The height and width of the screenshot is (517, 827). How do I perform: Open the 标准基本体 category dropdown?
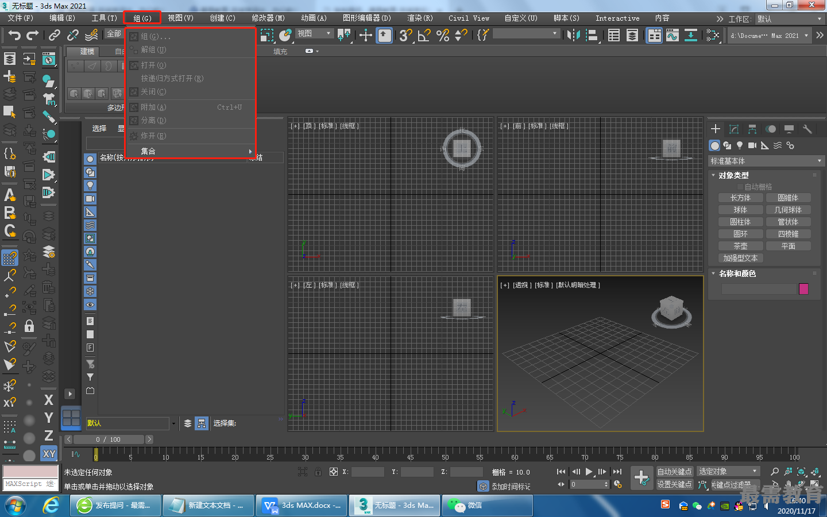tap(766, 161)
